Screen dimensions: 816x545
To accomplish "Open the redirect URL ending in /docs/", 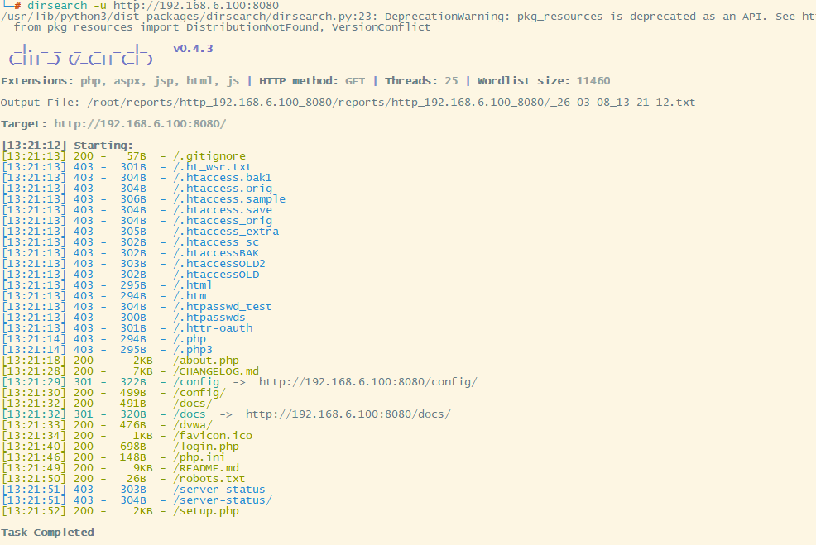I will (x=348, y=414).
